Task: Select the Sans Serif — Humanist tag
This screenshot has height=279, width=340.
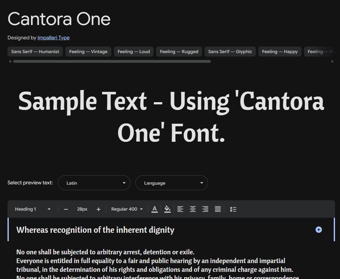Action: pyautogui.click(x=35, y=52)
